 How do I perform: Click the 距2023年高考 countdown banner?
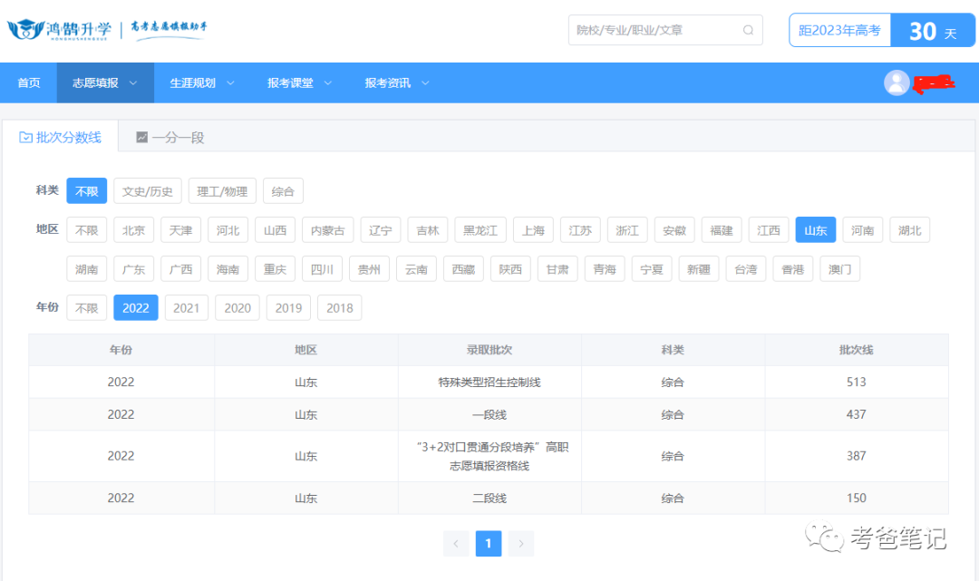coord(882,30)
